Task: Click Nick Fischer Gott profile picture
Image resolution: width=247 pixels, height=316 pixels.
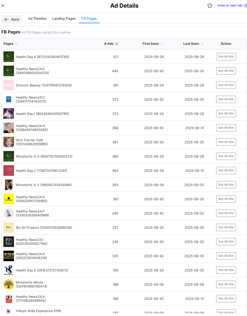Action: pos(9,142)
